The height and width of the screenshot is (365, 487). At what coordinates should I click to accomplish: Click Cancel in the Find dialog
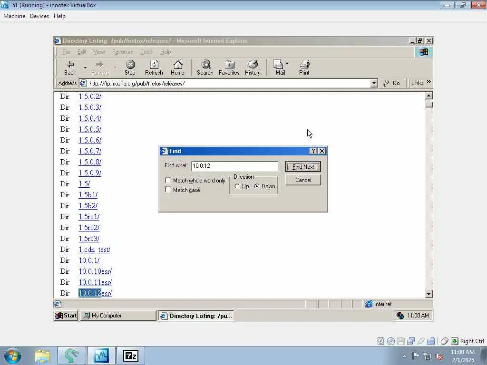(303, 180)
